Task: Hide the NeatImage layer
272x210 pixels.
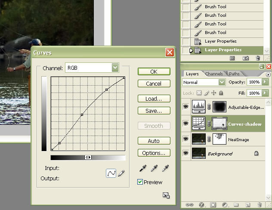Action: [x=186, y=139]
